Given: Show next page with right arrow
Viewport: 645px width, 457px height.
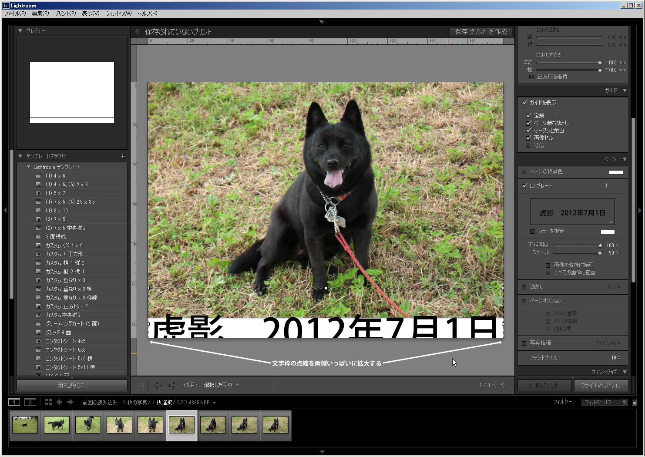Looking at the screenshot, I should point(173,385).
